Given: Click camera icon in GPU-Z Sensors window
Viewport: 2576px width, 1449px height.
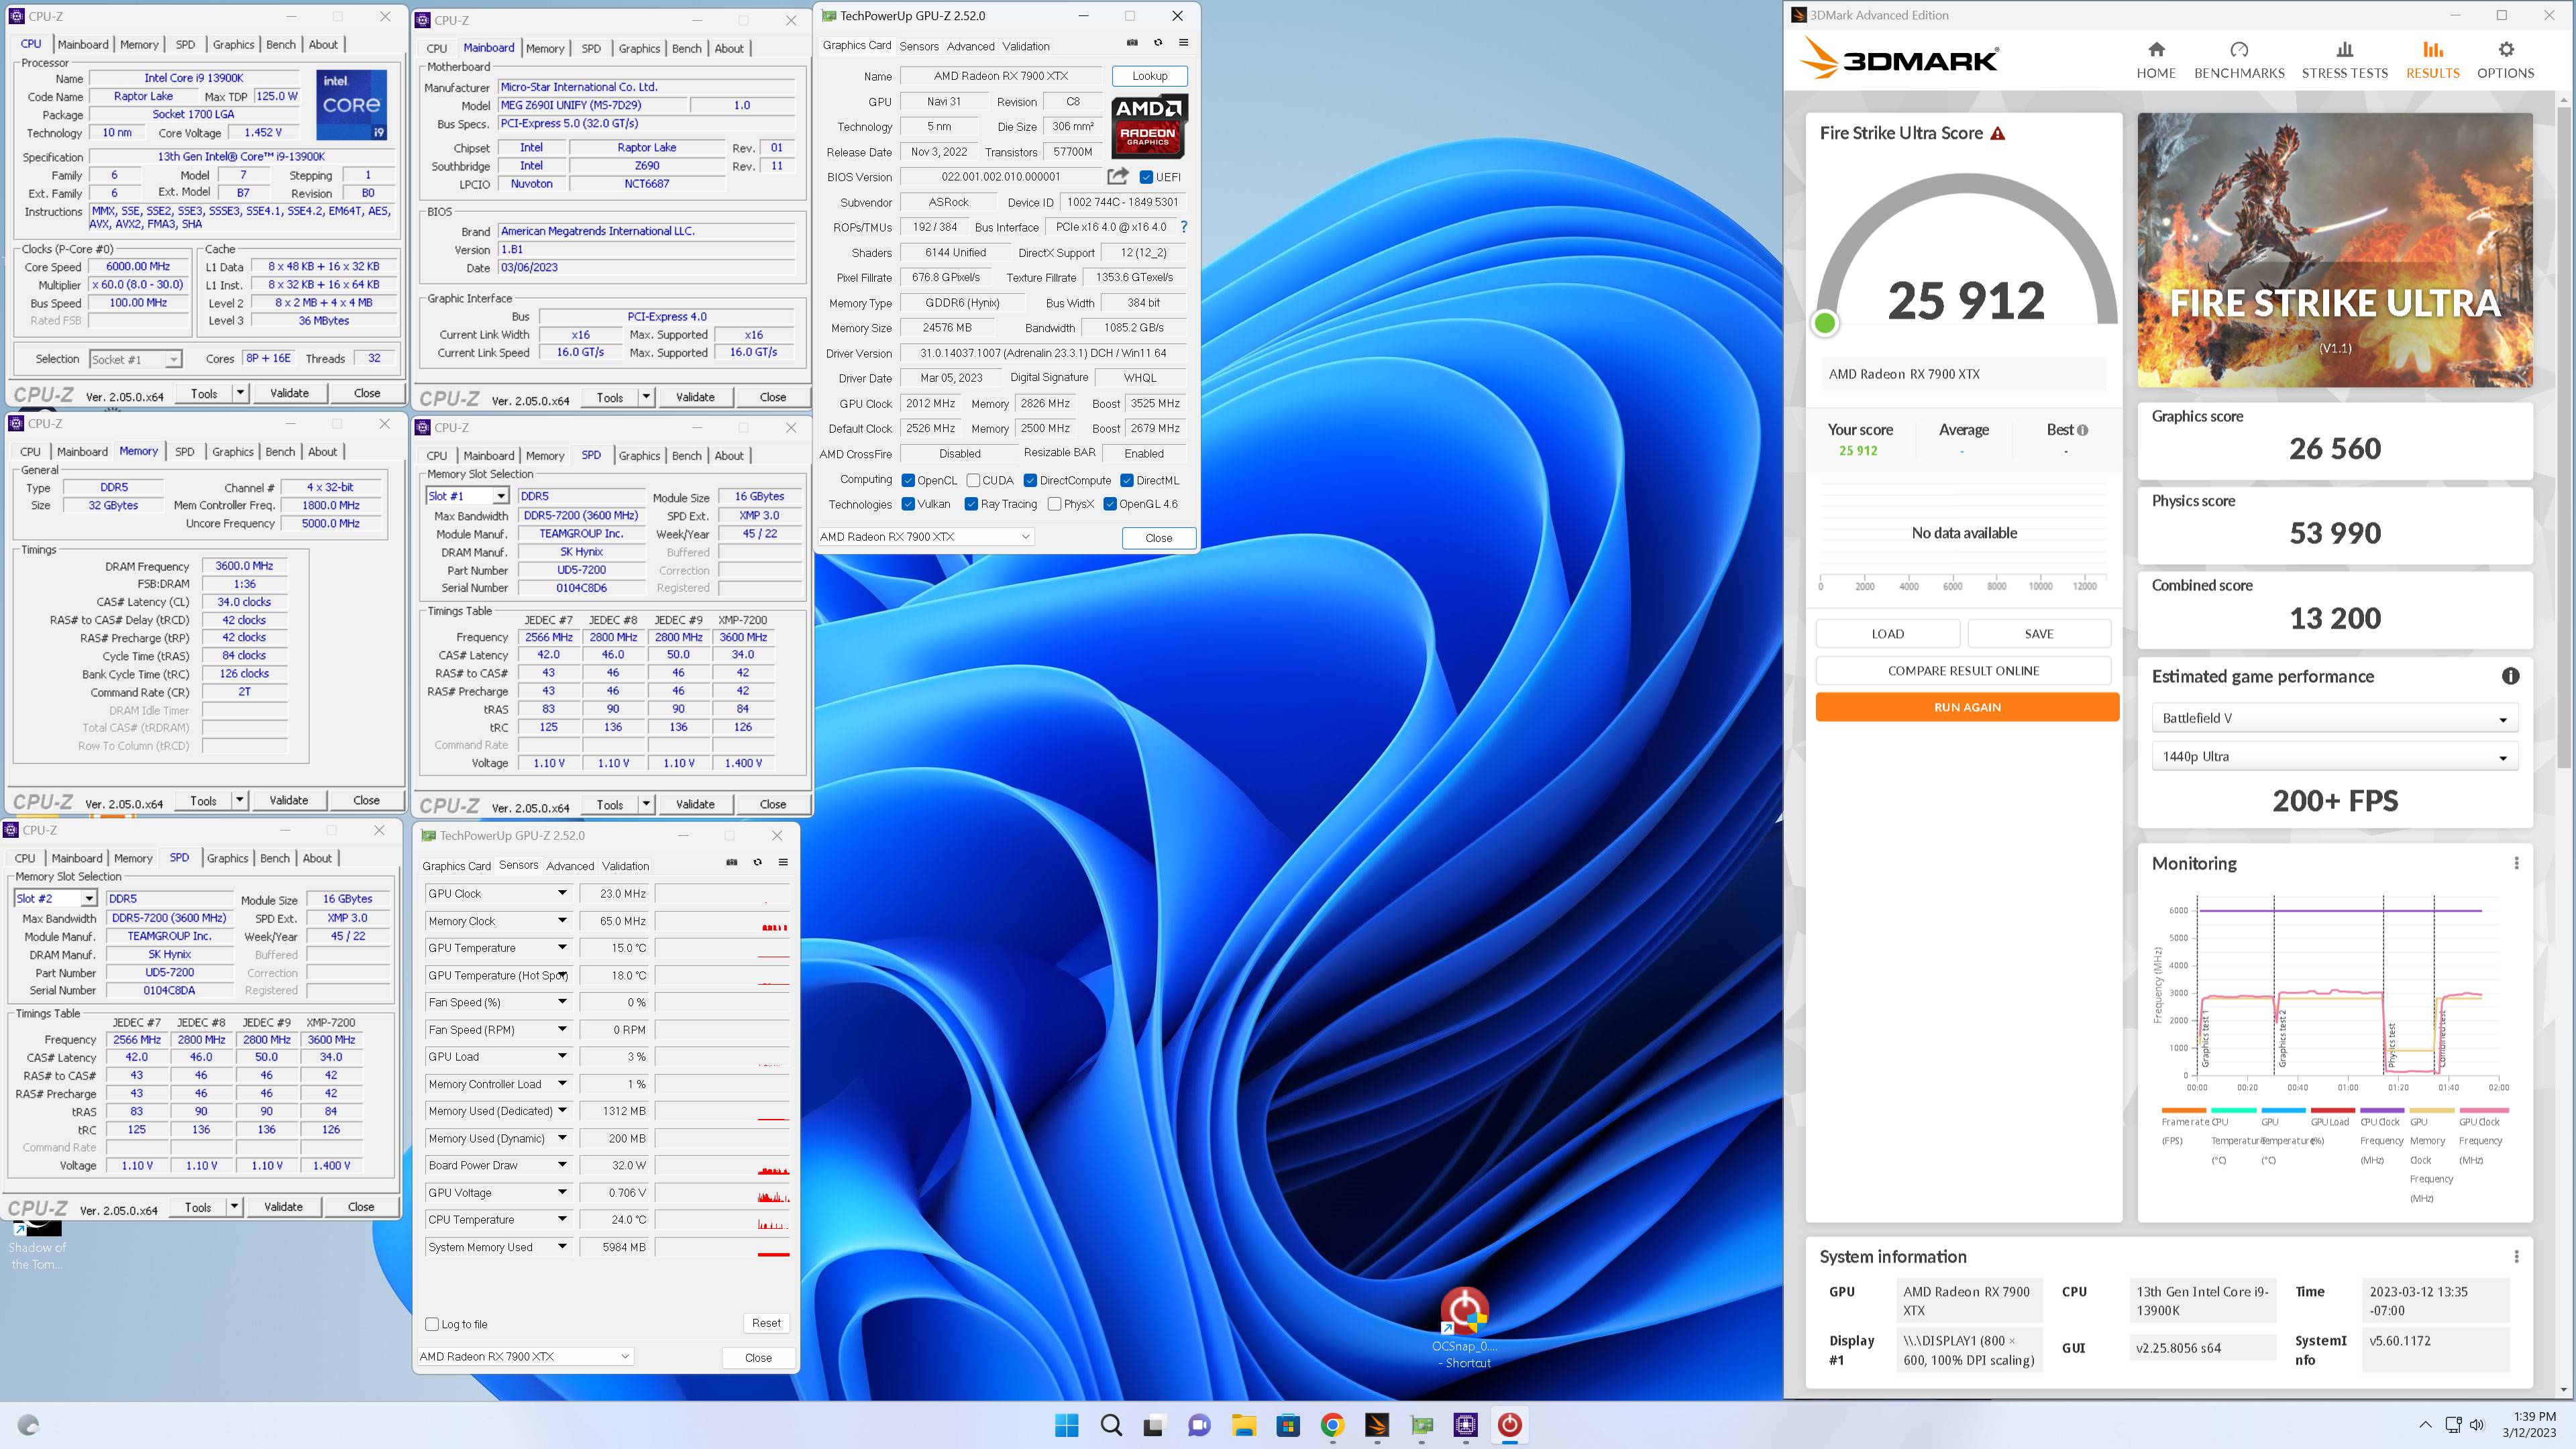Looking at the screenshot, I should [x=731, y=862].
